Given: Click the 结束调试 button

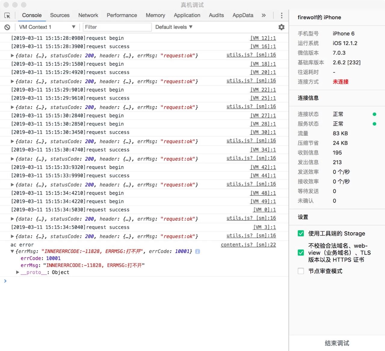Looking at the screenshot, I should (337, 343).
